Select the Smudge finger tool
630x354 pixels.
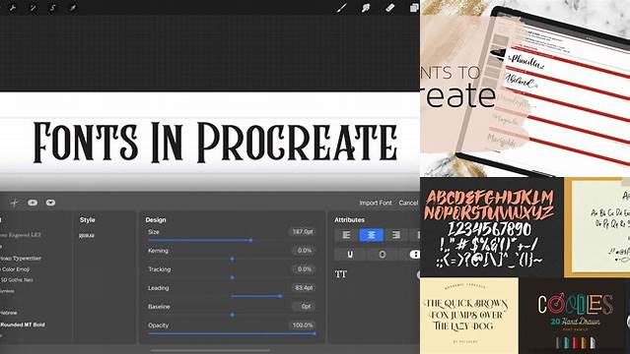coord(366,8)
